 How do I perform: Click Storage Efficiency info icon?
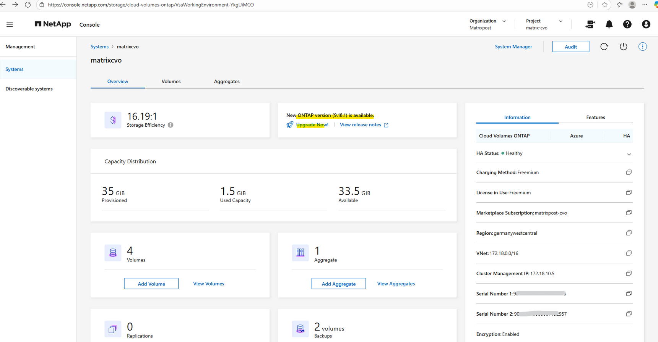(171, 125)
